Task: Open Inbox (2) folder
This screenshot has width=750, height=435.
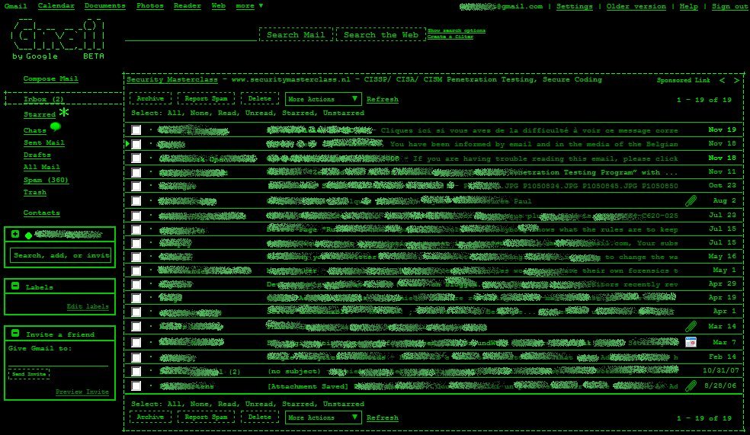Action: pos(43,100)
